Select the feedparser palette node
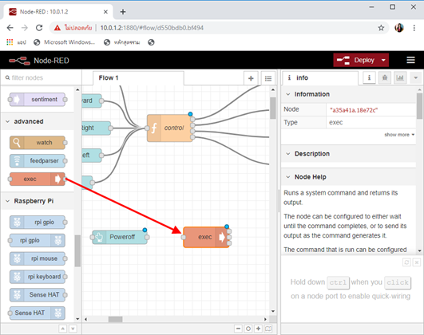 pos(38,161)
